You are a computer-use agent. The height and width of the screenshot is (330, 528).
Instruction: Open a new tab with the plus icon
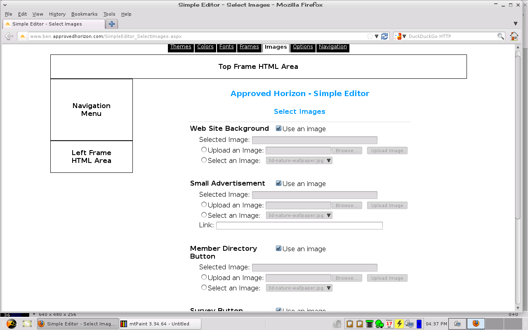112,24
